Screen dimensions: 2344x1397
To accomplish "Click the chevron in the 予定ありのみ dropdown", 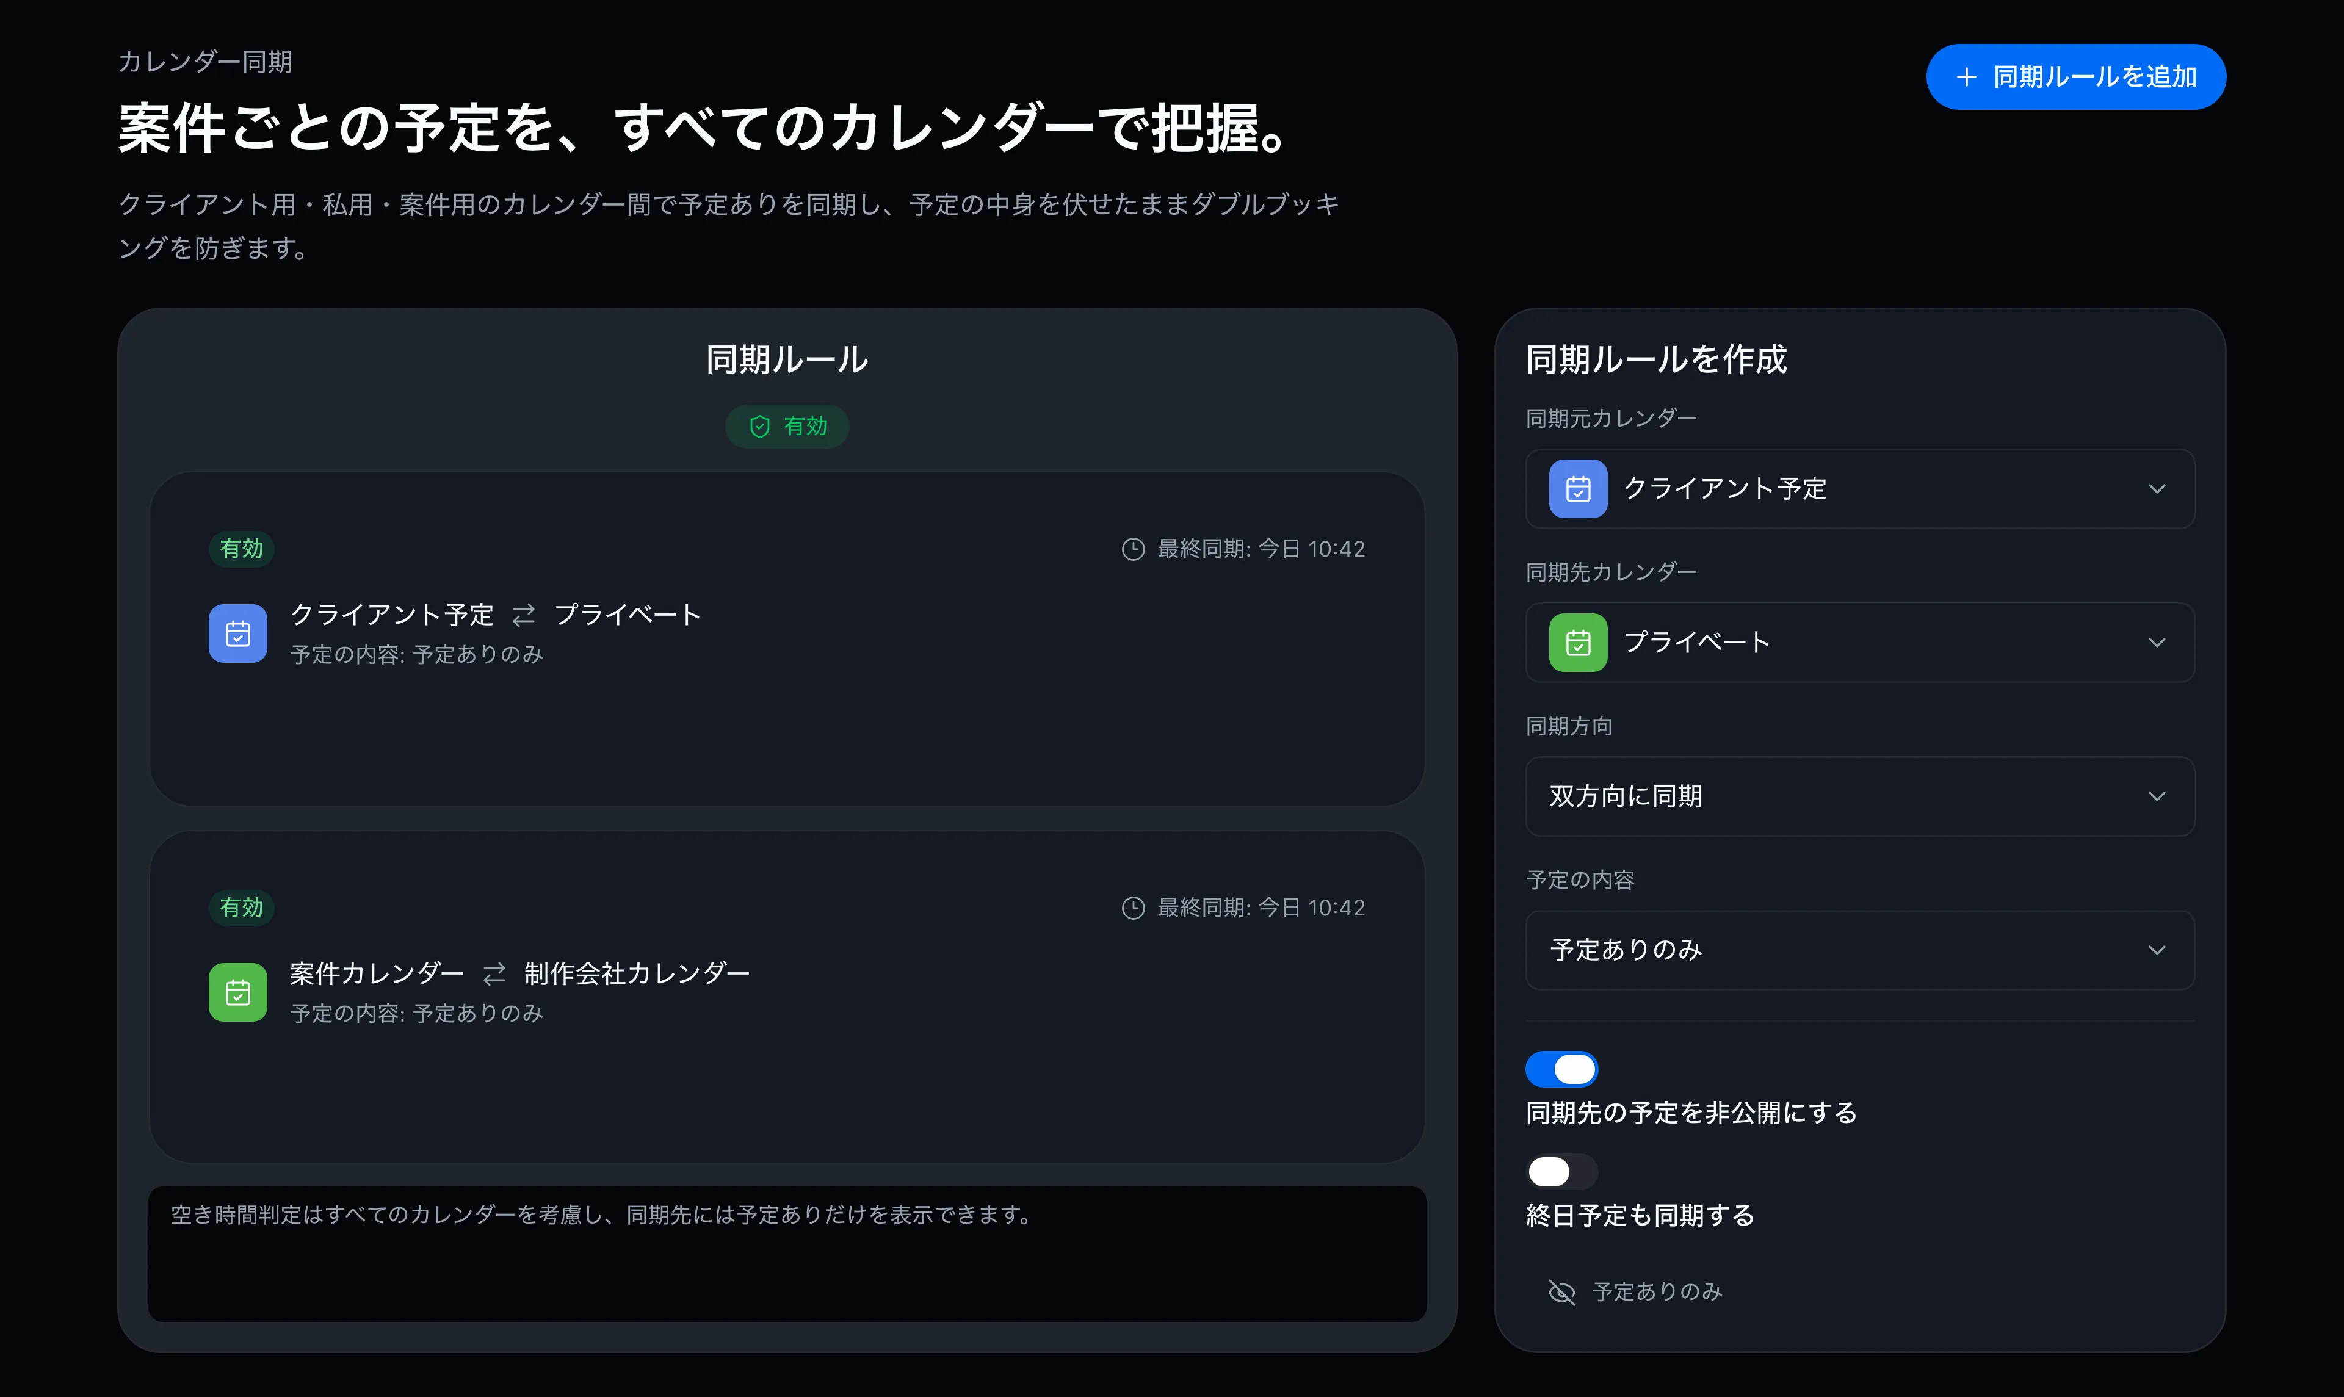I will [x=2157, y=950].
